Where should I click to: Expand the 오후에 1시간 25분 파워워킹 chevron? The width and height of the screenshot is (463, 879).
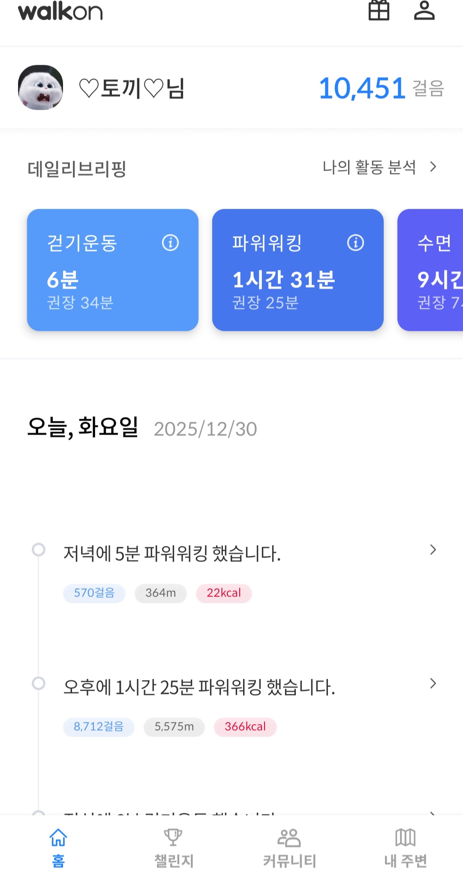coord(433,684)
